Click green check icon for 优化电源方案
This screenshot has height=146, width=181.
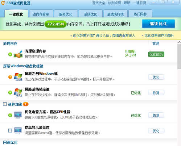tap(10, 115)
